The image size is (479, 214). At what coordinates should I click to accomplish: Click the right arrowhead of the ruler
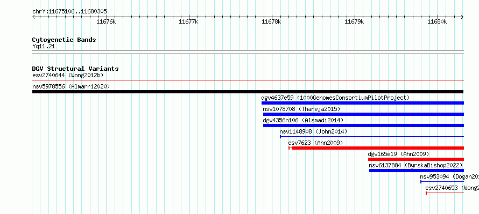pos(462,17)
